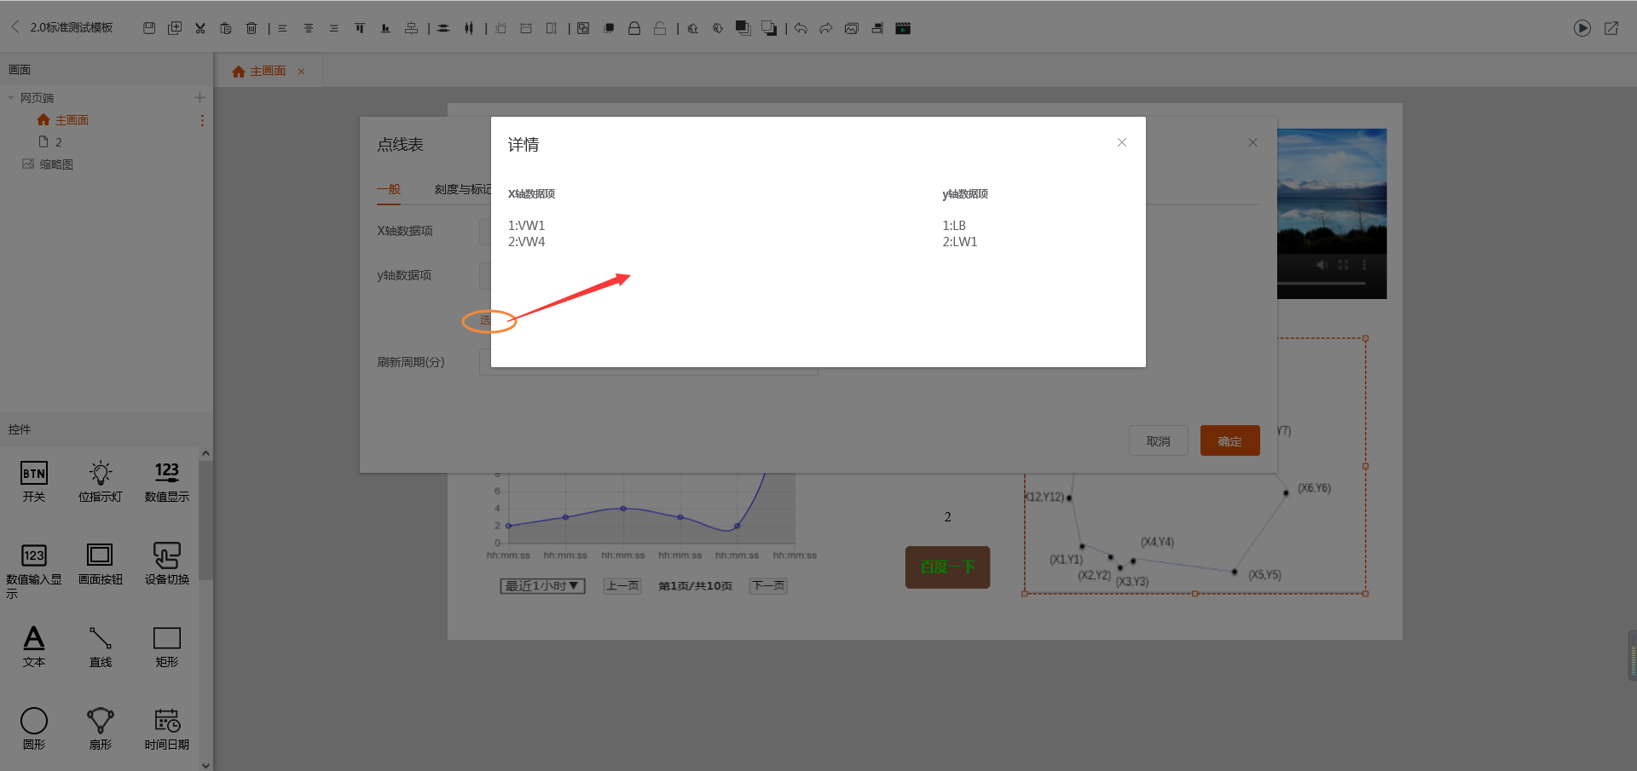
Task: Close the 点线表 dialog
Action: (x=1252, y=142)
